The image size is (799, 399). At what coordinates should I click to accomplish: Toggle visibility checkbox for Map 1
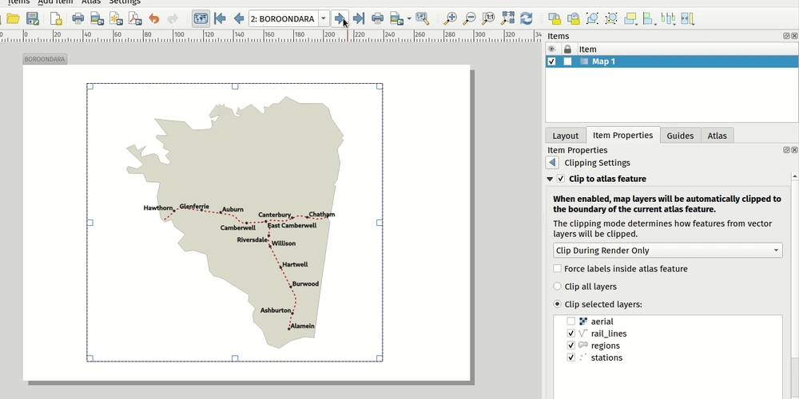[x=551, y=61]
